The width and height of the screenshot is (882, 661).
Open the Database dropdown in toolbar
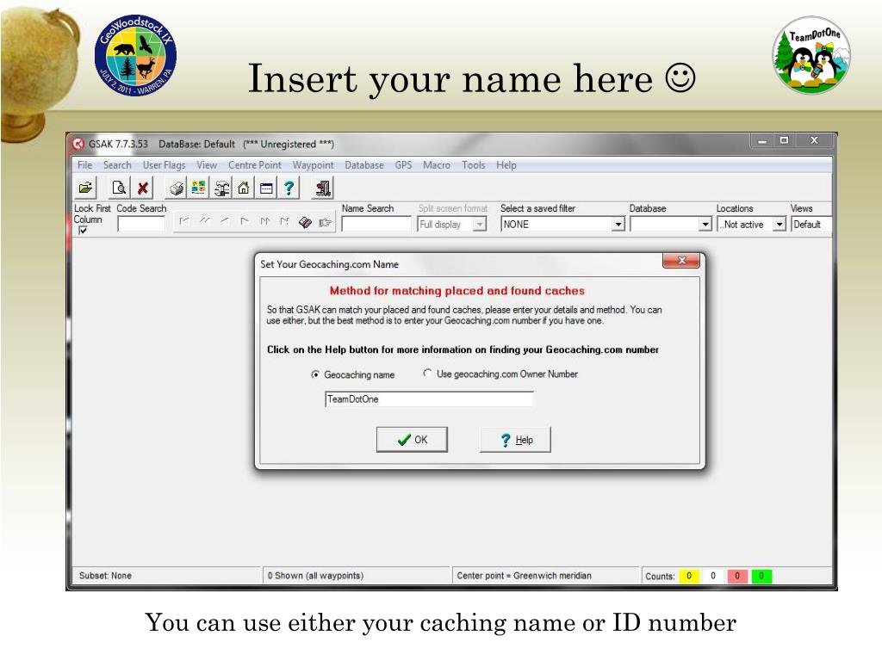pos(705,225)
